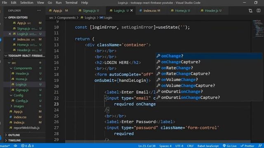
Task: Open index.css from Open Editors list
Action: point(24,39)
